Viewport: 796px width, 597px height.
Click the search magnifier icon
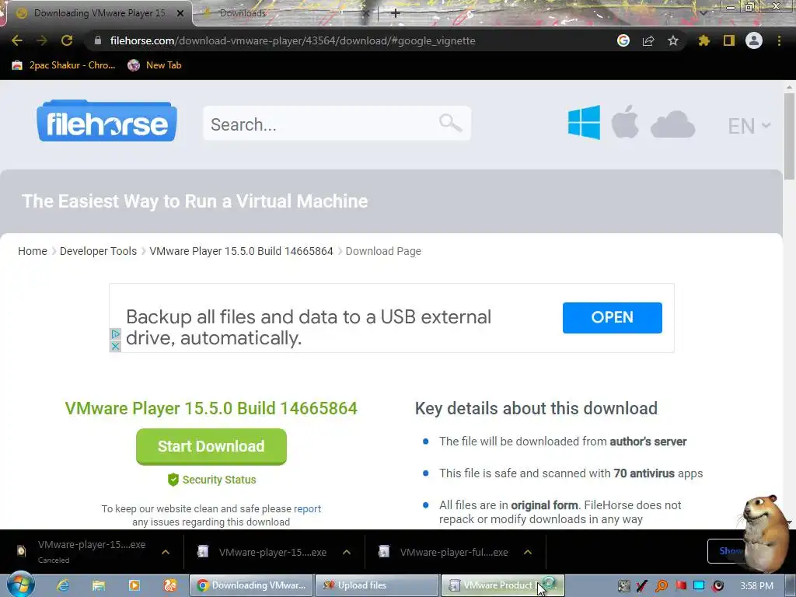(x=450, y=122)
